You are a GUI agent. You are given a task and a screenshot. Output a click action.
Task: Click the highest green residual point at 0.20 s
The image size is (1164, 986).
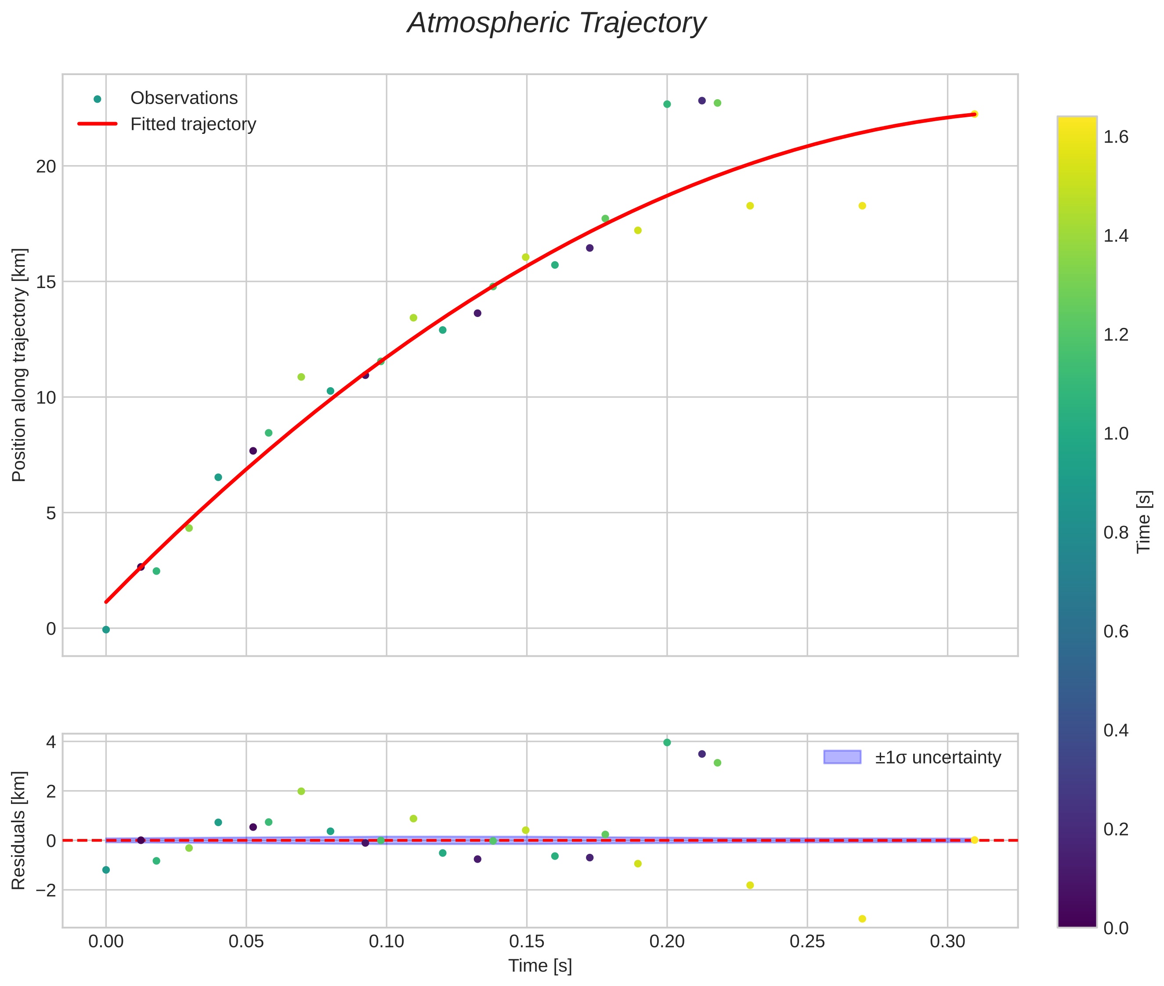pos(667,742)
